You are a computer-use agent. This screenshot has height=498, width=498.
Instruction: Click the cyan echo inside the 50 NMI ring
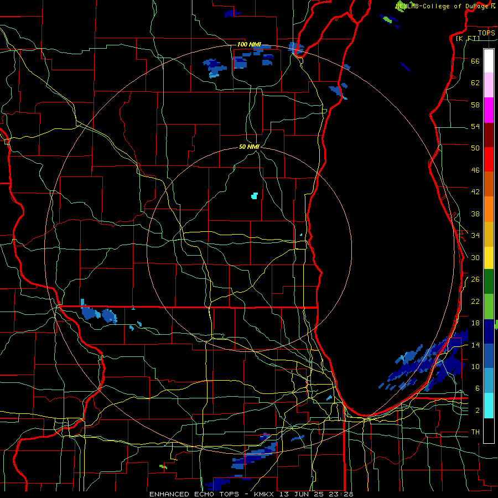(x=255, y=196)
